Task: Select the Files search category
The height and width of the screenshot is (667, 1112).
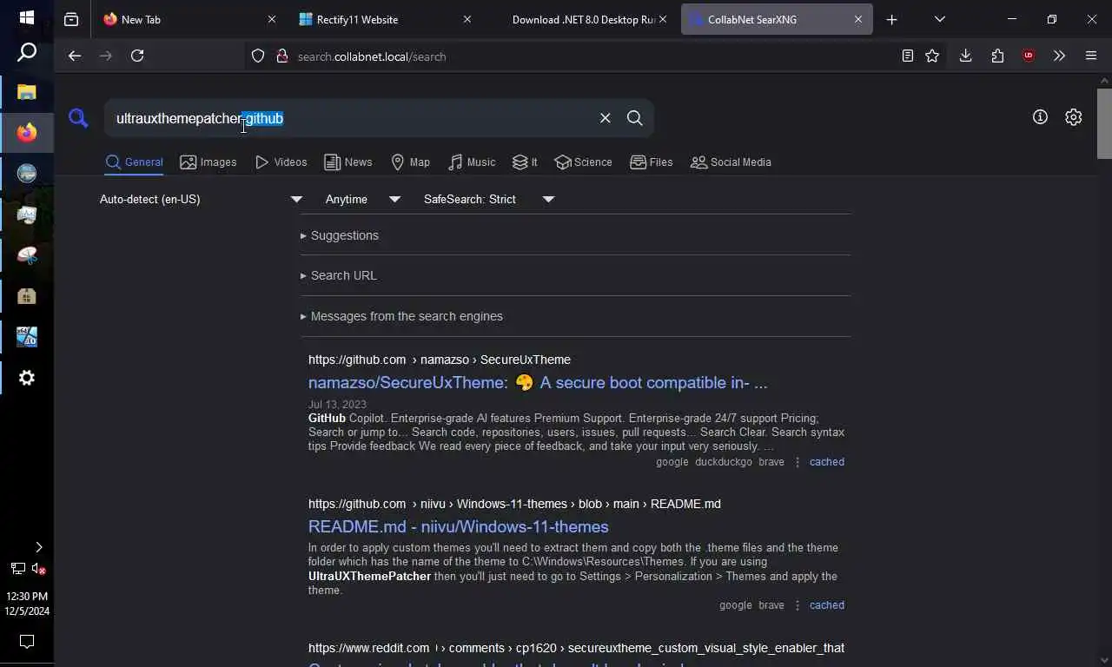Action: [x=652, y=162]
